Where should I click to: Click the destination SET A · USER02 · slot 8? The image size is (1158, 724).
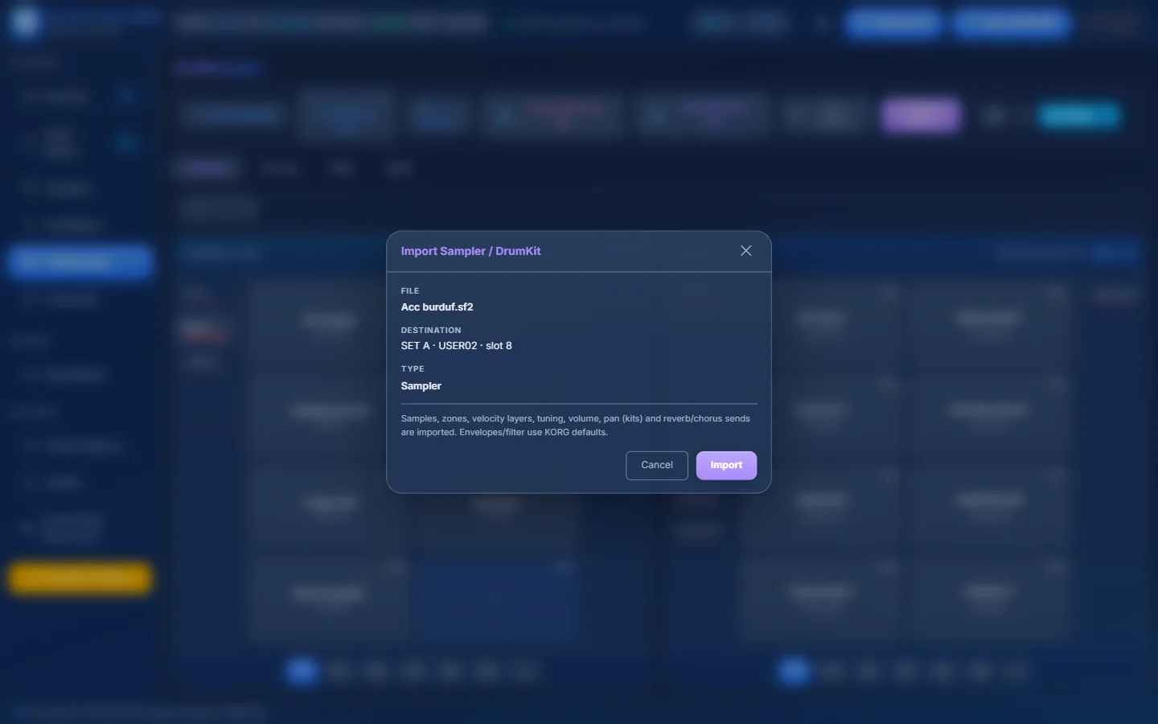click(x=457, y=345)
